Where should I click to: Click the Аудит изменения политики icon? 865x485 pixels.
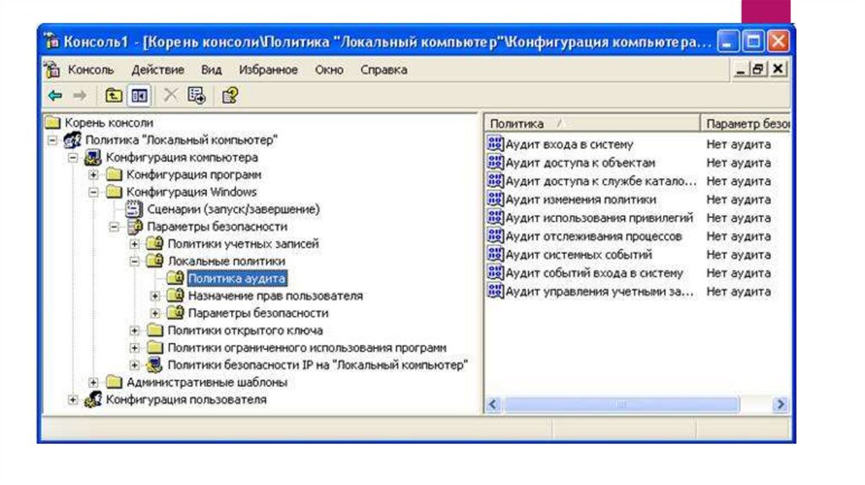pos(495,199)
